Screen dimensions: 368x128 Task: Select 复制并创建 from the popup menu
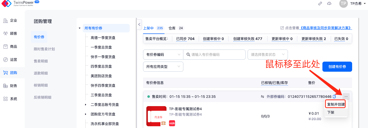click(336, 104)
